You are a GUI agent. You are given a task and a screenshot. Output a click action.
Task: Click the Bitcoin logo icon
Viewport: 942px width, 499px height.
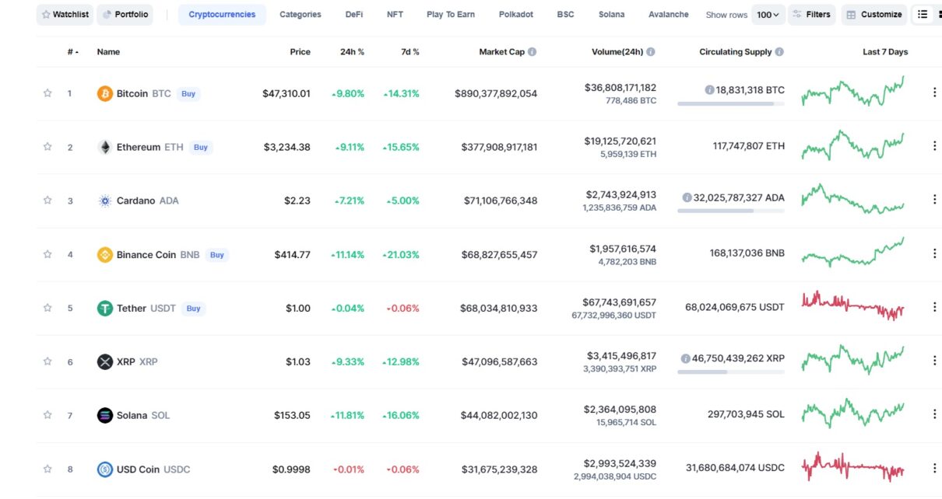105,93
